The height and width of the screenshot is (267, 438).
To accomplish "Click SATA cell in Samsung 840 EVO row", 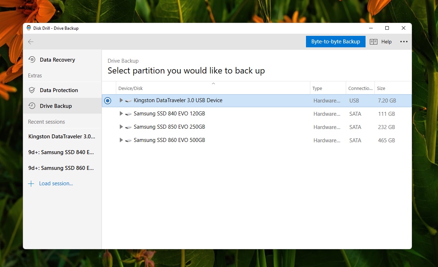I will [355, 114].
